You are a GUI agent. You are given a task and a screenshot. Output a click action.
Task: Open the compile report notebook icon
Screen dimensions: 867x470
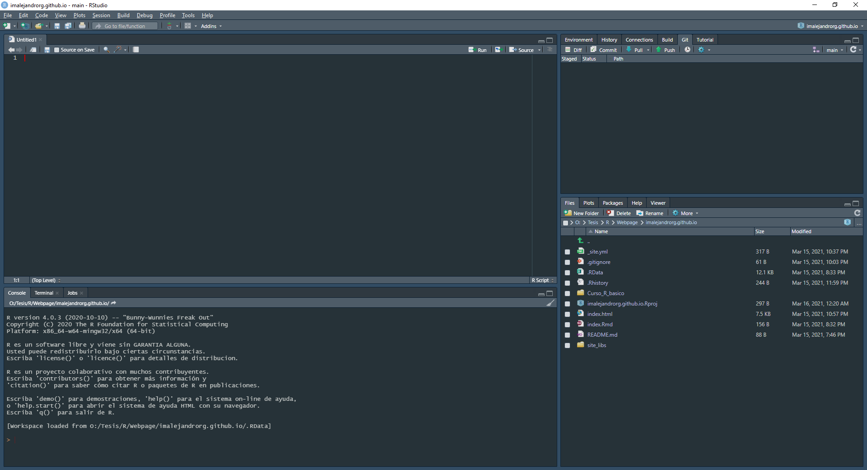136,50
